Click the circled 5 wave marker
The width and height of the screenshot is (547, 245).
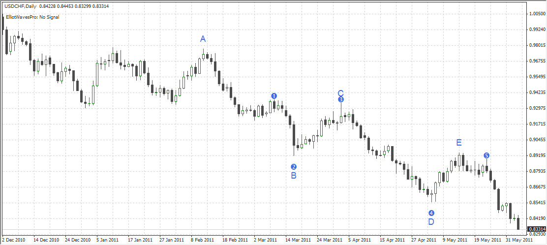coord(486,155)
